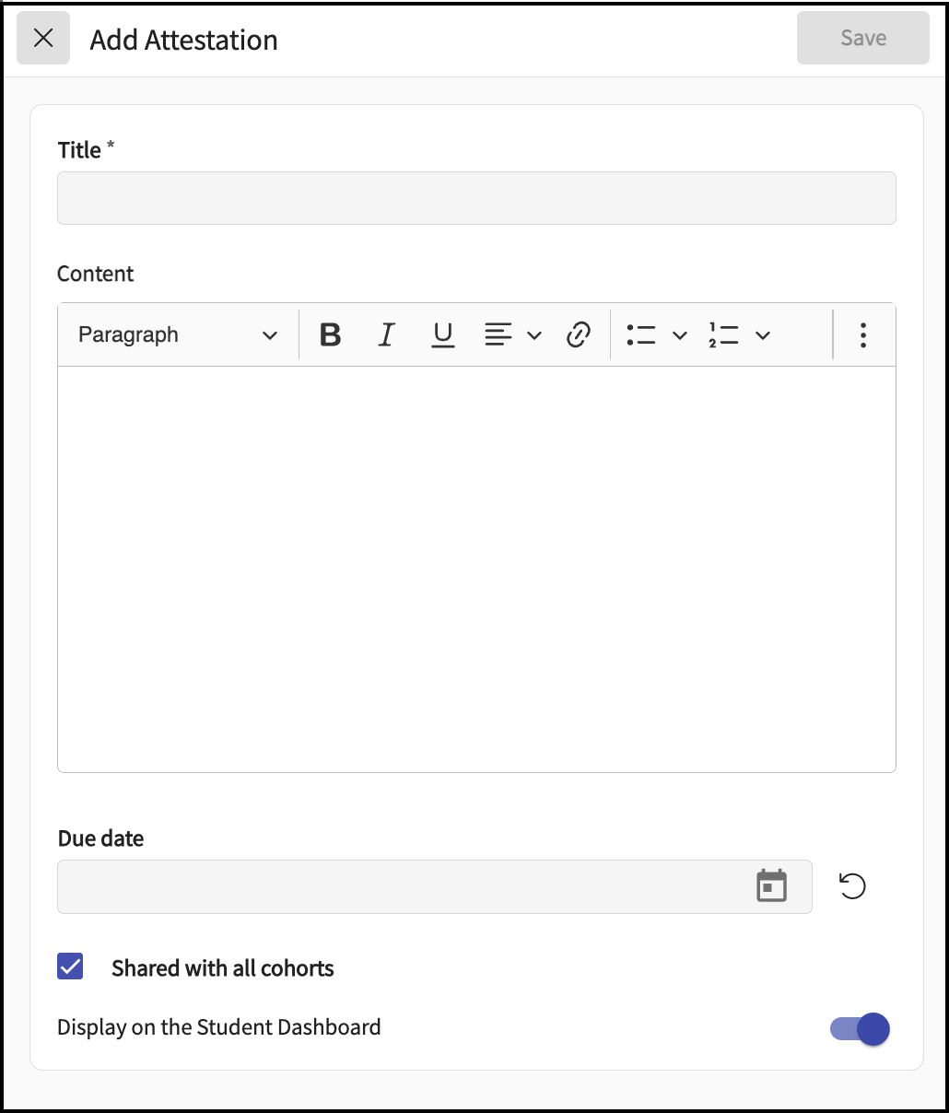Expand bulleted list style options arrow
949x1113 pixels.
[x=680, y=335]
